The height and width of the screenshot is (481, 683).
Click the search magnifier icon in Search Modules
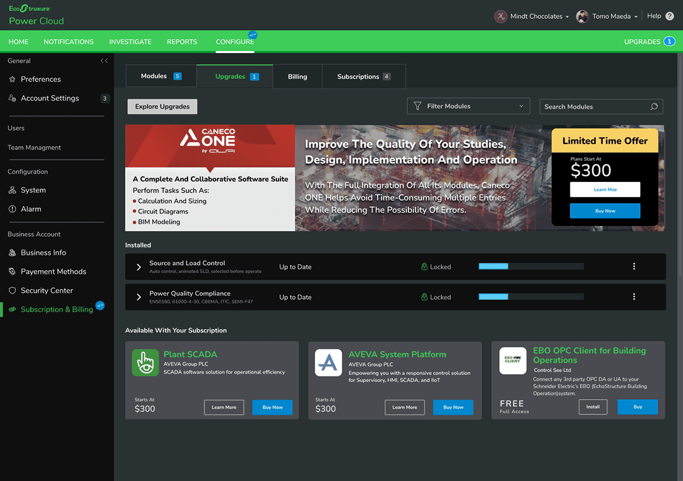[654, 107]
